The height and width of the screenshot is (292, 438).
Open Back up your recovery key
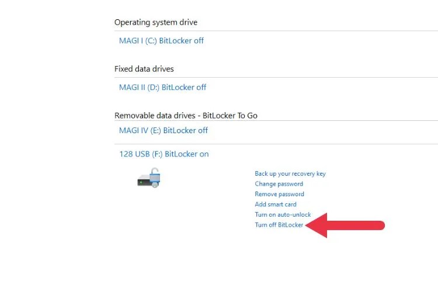click(x=290, y=173)
